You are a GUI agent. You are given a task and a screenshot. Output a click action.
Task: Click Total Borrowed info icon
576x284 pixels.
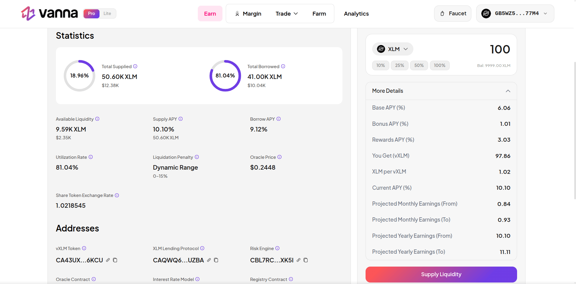pyautogui.click(x=283, y=66)
